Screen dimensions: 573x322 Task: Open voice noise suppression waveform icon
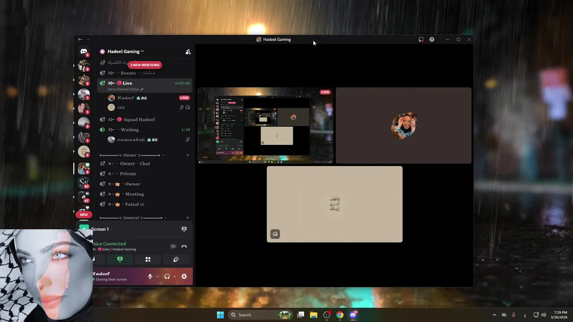click(x=173, y=246)
